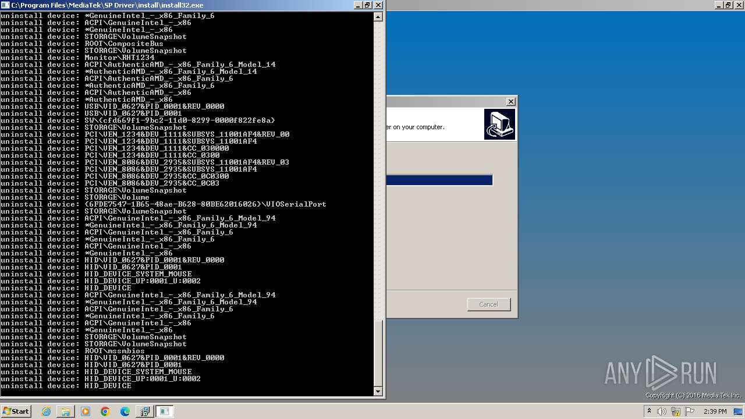The height and width of the screenshot is (419, 745).
Task: Launch Google Chrome from taskbar
Action: (x=105, y=411)
